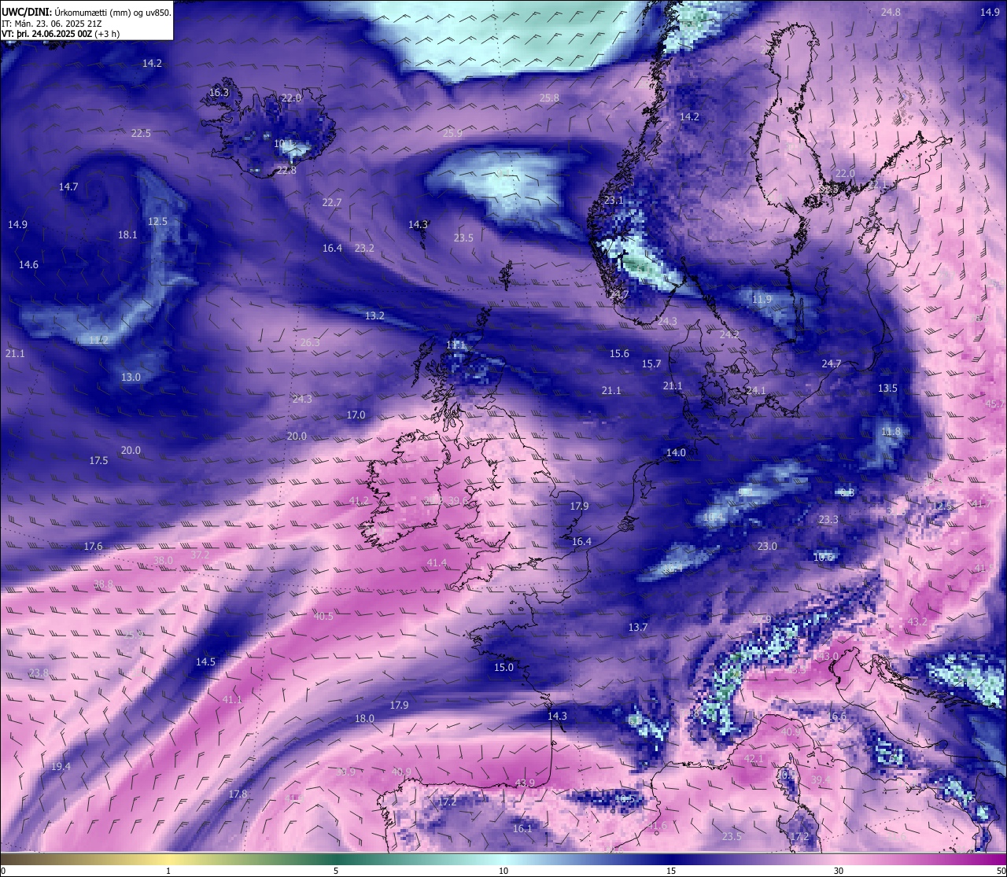Click the colorbar tick label '30'
Screen dimensions: 1007x877
839,871
